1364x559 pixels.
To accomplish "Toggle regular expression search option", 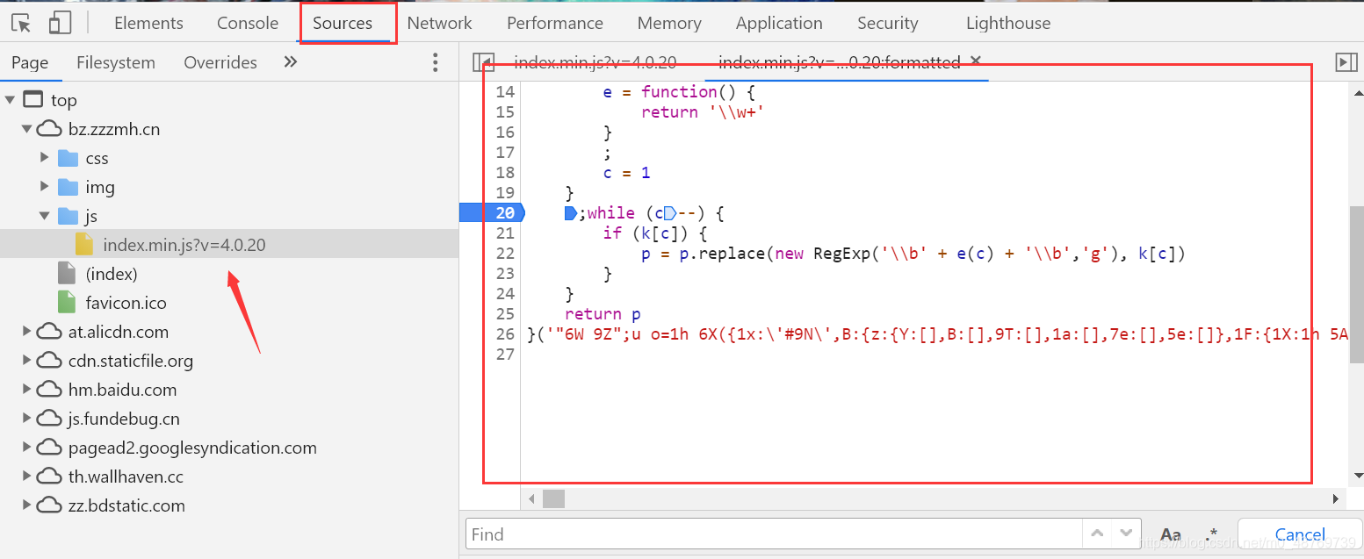I will click(1212, 534).
